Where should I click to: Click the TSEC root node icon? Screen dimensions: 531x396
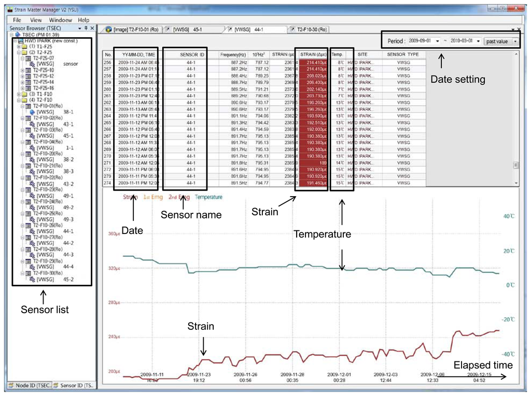click(17, 34)
